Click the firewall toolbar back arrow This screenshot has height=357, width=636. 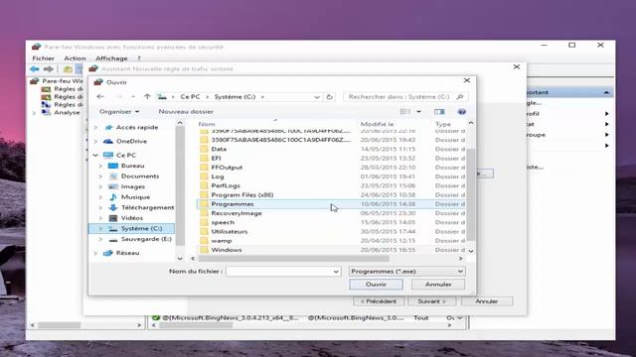pyautogui.click(x=35, y=69)
